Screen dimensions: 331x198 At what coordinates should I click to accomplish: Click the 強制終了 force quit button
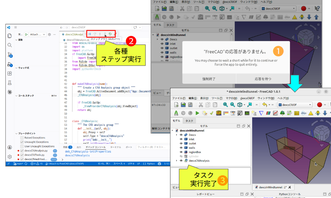[209, 79]
